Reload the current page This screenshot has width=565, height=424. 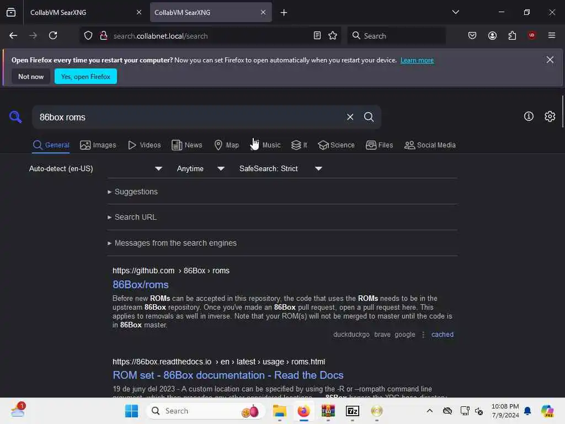53,35
